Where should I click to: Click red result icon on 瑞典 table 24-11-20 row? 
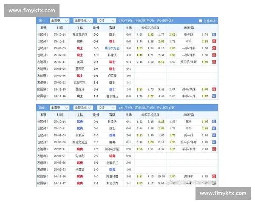(x=214, y=176)
